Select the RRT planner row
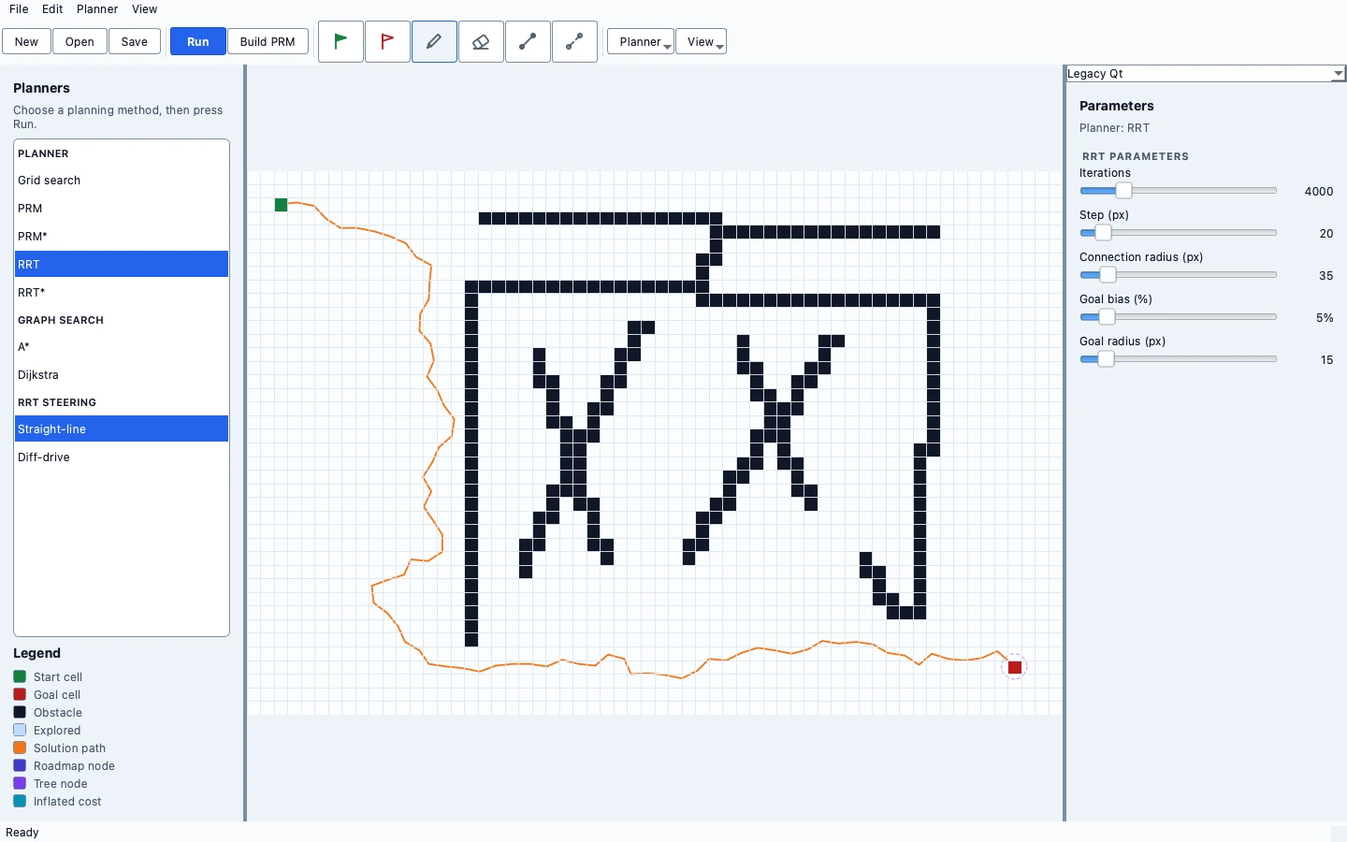The height and width of the screenshot is (842, 1347). pos(122,265)
